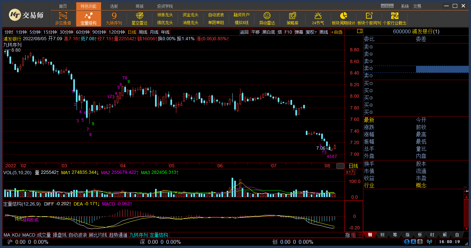Toggle the panel layout square icon
Viewport: 471px width, 248px height.
(x=359, y=31)
